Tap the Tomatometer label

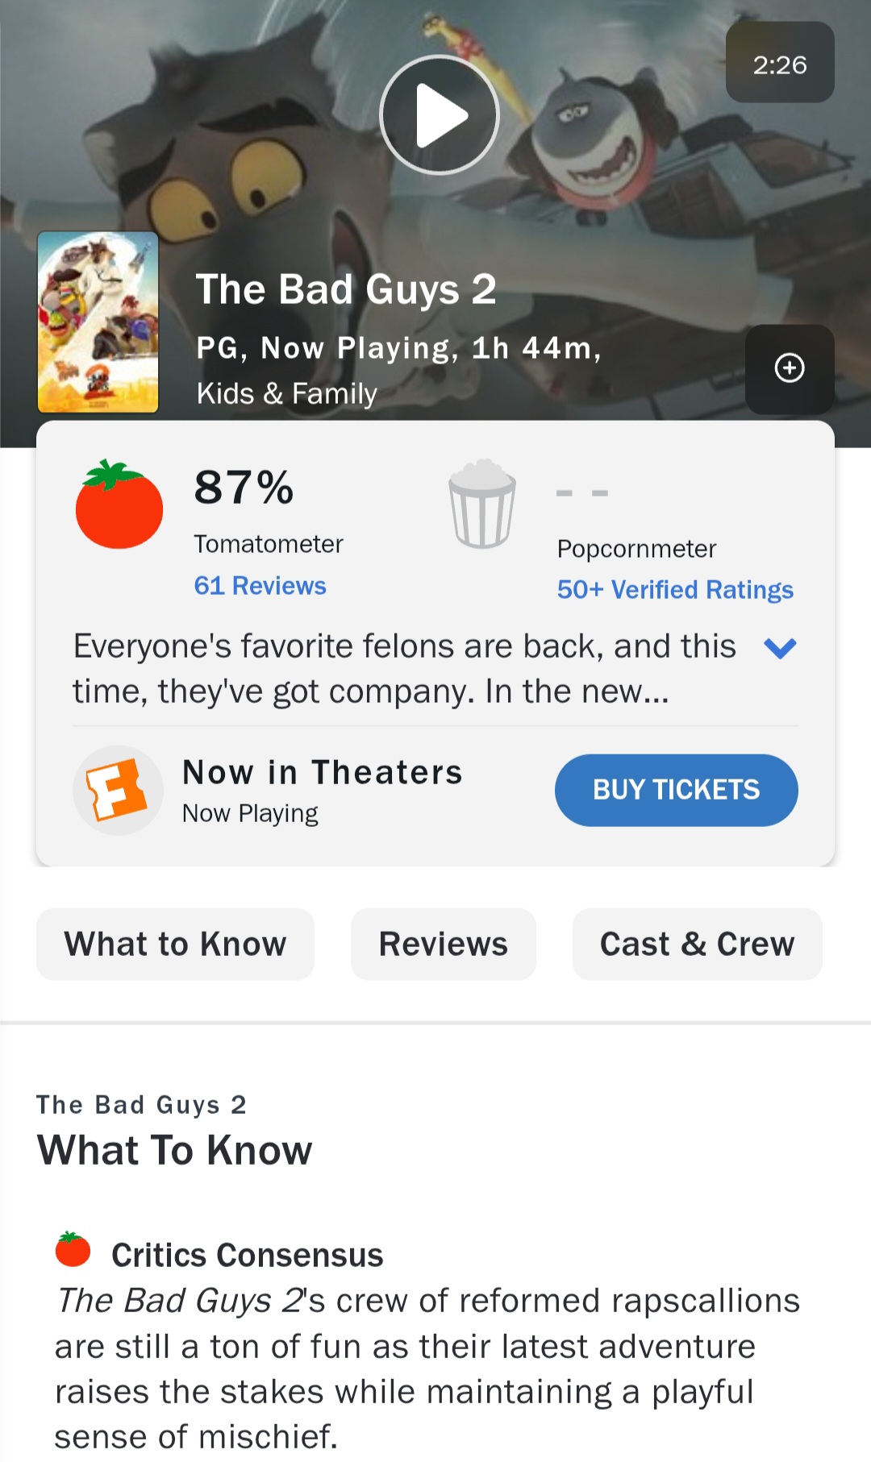coord(269,544)
